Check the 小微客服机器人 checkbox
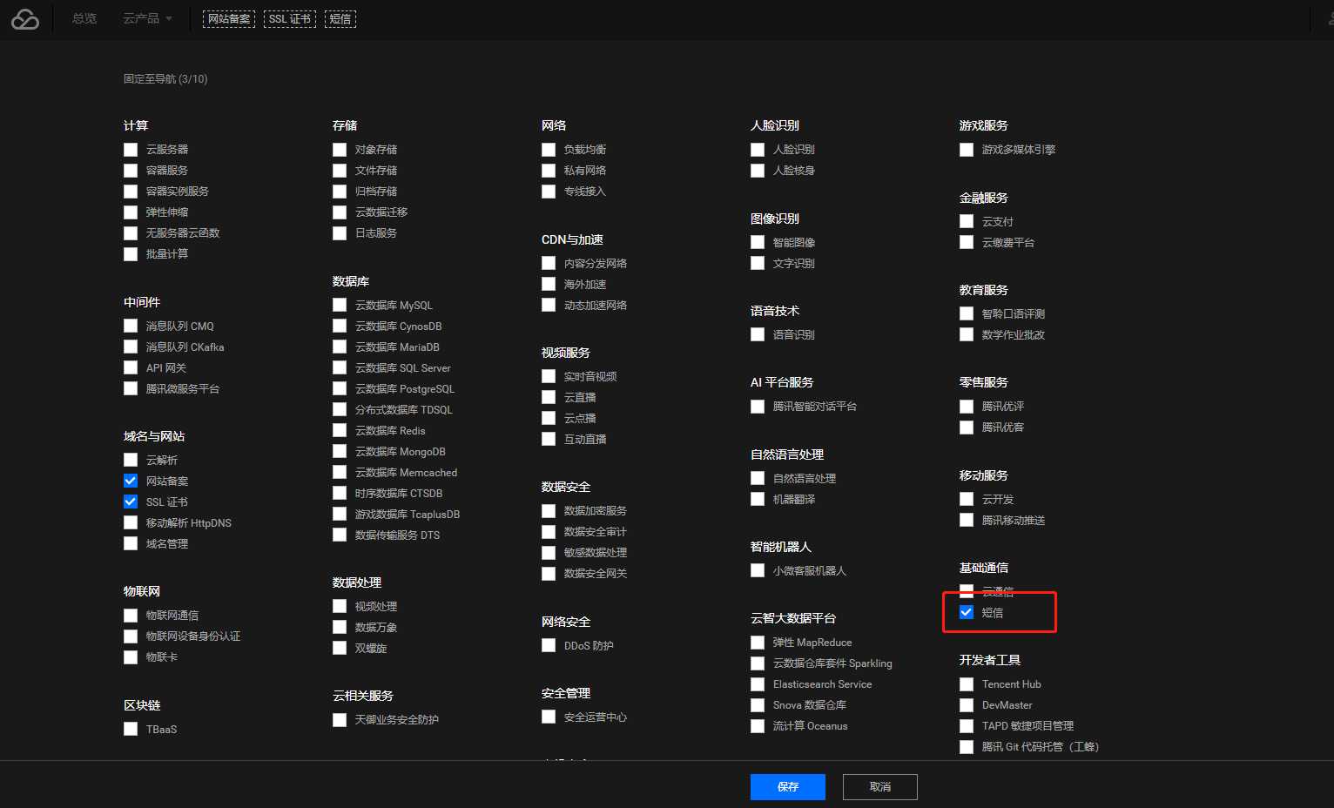The width and height of the screenshot is (1334, 808). click(x=758, y=570)
